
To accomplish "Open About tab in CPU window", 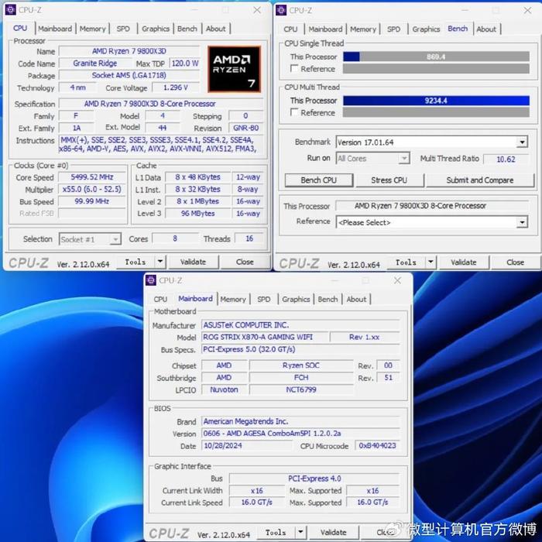I will [216, 29].
